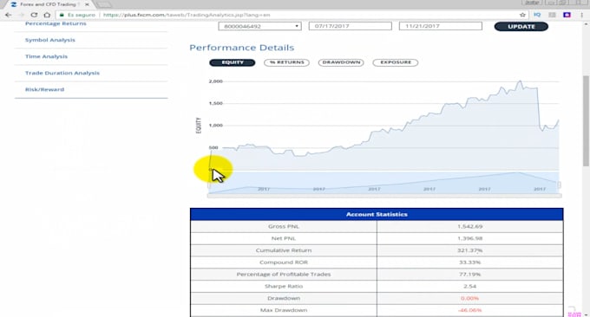
Task: Close the Forex and CFD Trading tab
Action: (87, 4)
